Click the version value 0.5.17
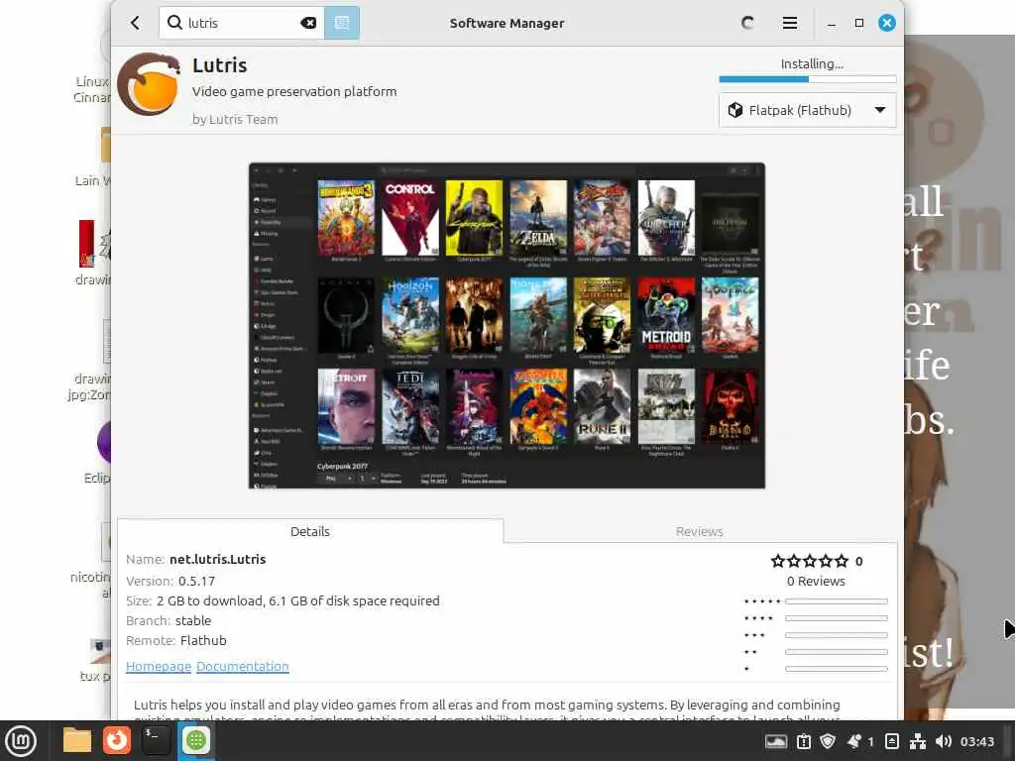1015x761 pixels. coord(197,581)
